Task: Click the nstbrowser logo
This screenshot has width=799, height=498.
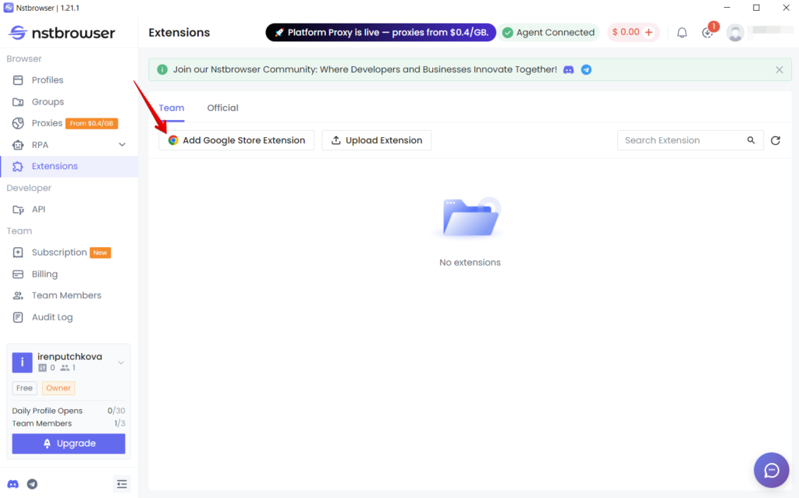Action: (x=62, y=33)
